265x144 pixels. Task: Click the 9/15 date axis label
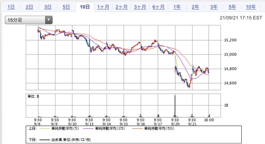click(x=124, y=124)
